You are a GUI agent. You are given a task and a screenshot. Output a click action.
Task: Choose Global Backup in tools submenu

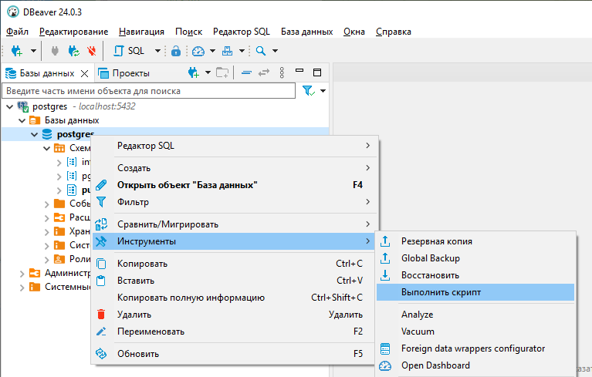(x=475, y=258)
